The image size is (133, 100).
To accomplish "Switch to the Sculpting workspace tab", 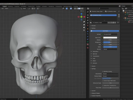I will (17, 6).
